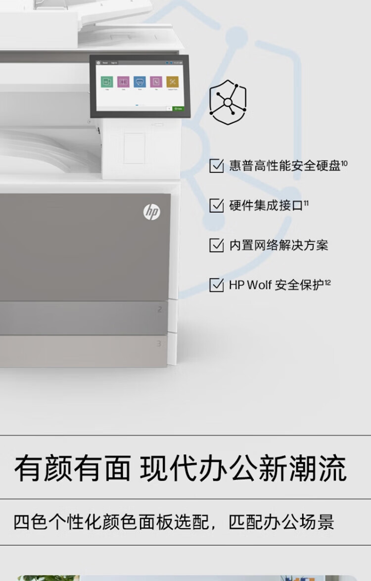Click the HP logo on printer body
This screenshot has height=581, width=371.
coord(152,211)
